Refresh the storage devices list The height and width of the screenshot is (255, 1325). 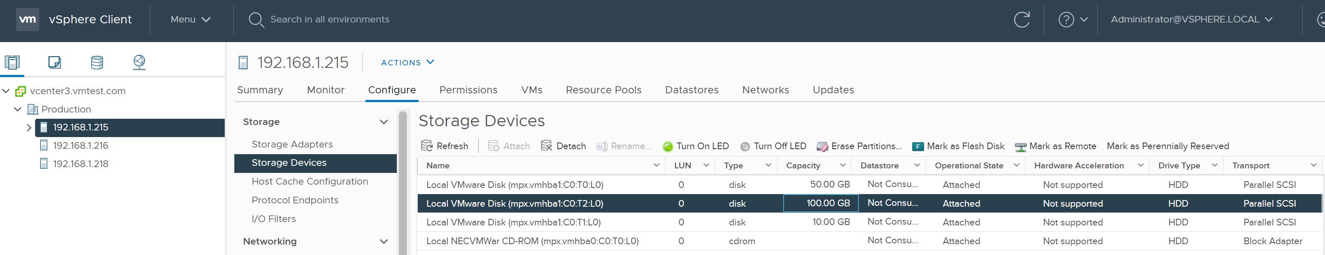tap(444, 146)
